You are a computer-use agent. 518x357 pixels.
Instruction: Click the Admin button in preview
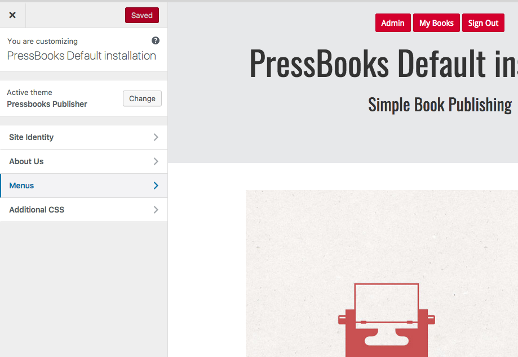[x=393, y=23]
